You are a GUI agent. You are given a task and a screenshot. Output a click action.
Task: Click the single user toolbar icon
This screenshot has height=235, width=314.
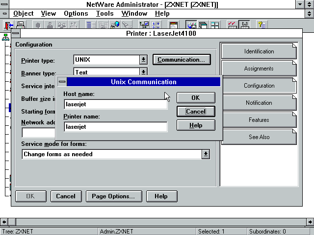pyautogui.click(x=50, y=25)
